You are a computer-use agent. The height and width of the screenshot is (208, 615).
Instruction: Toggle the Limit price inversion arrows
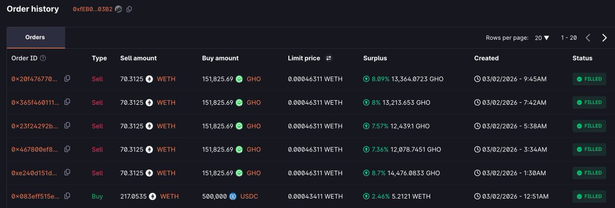[x=329, y=58]
